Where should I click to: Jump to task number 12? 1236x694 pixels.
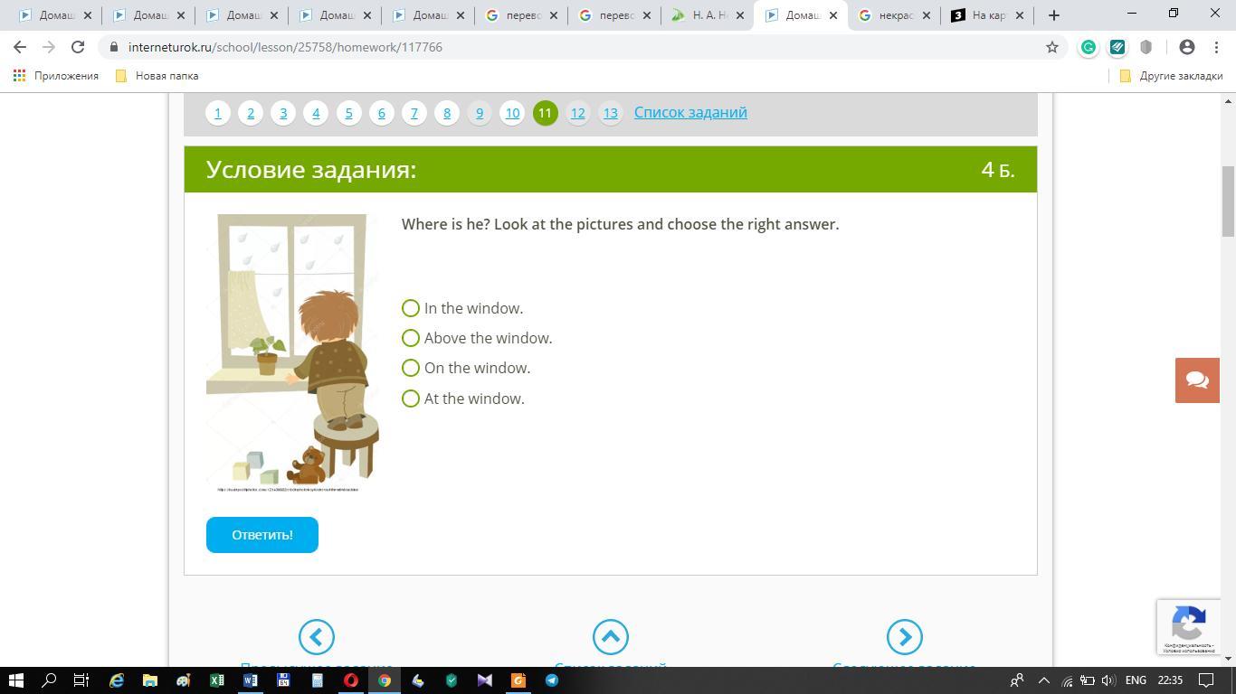pos(577,113)
